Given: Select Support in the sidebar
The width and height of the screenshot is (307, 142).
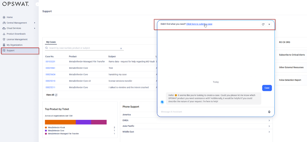Looking at the screenshot, I should pos(20,51).
